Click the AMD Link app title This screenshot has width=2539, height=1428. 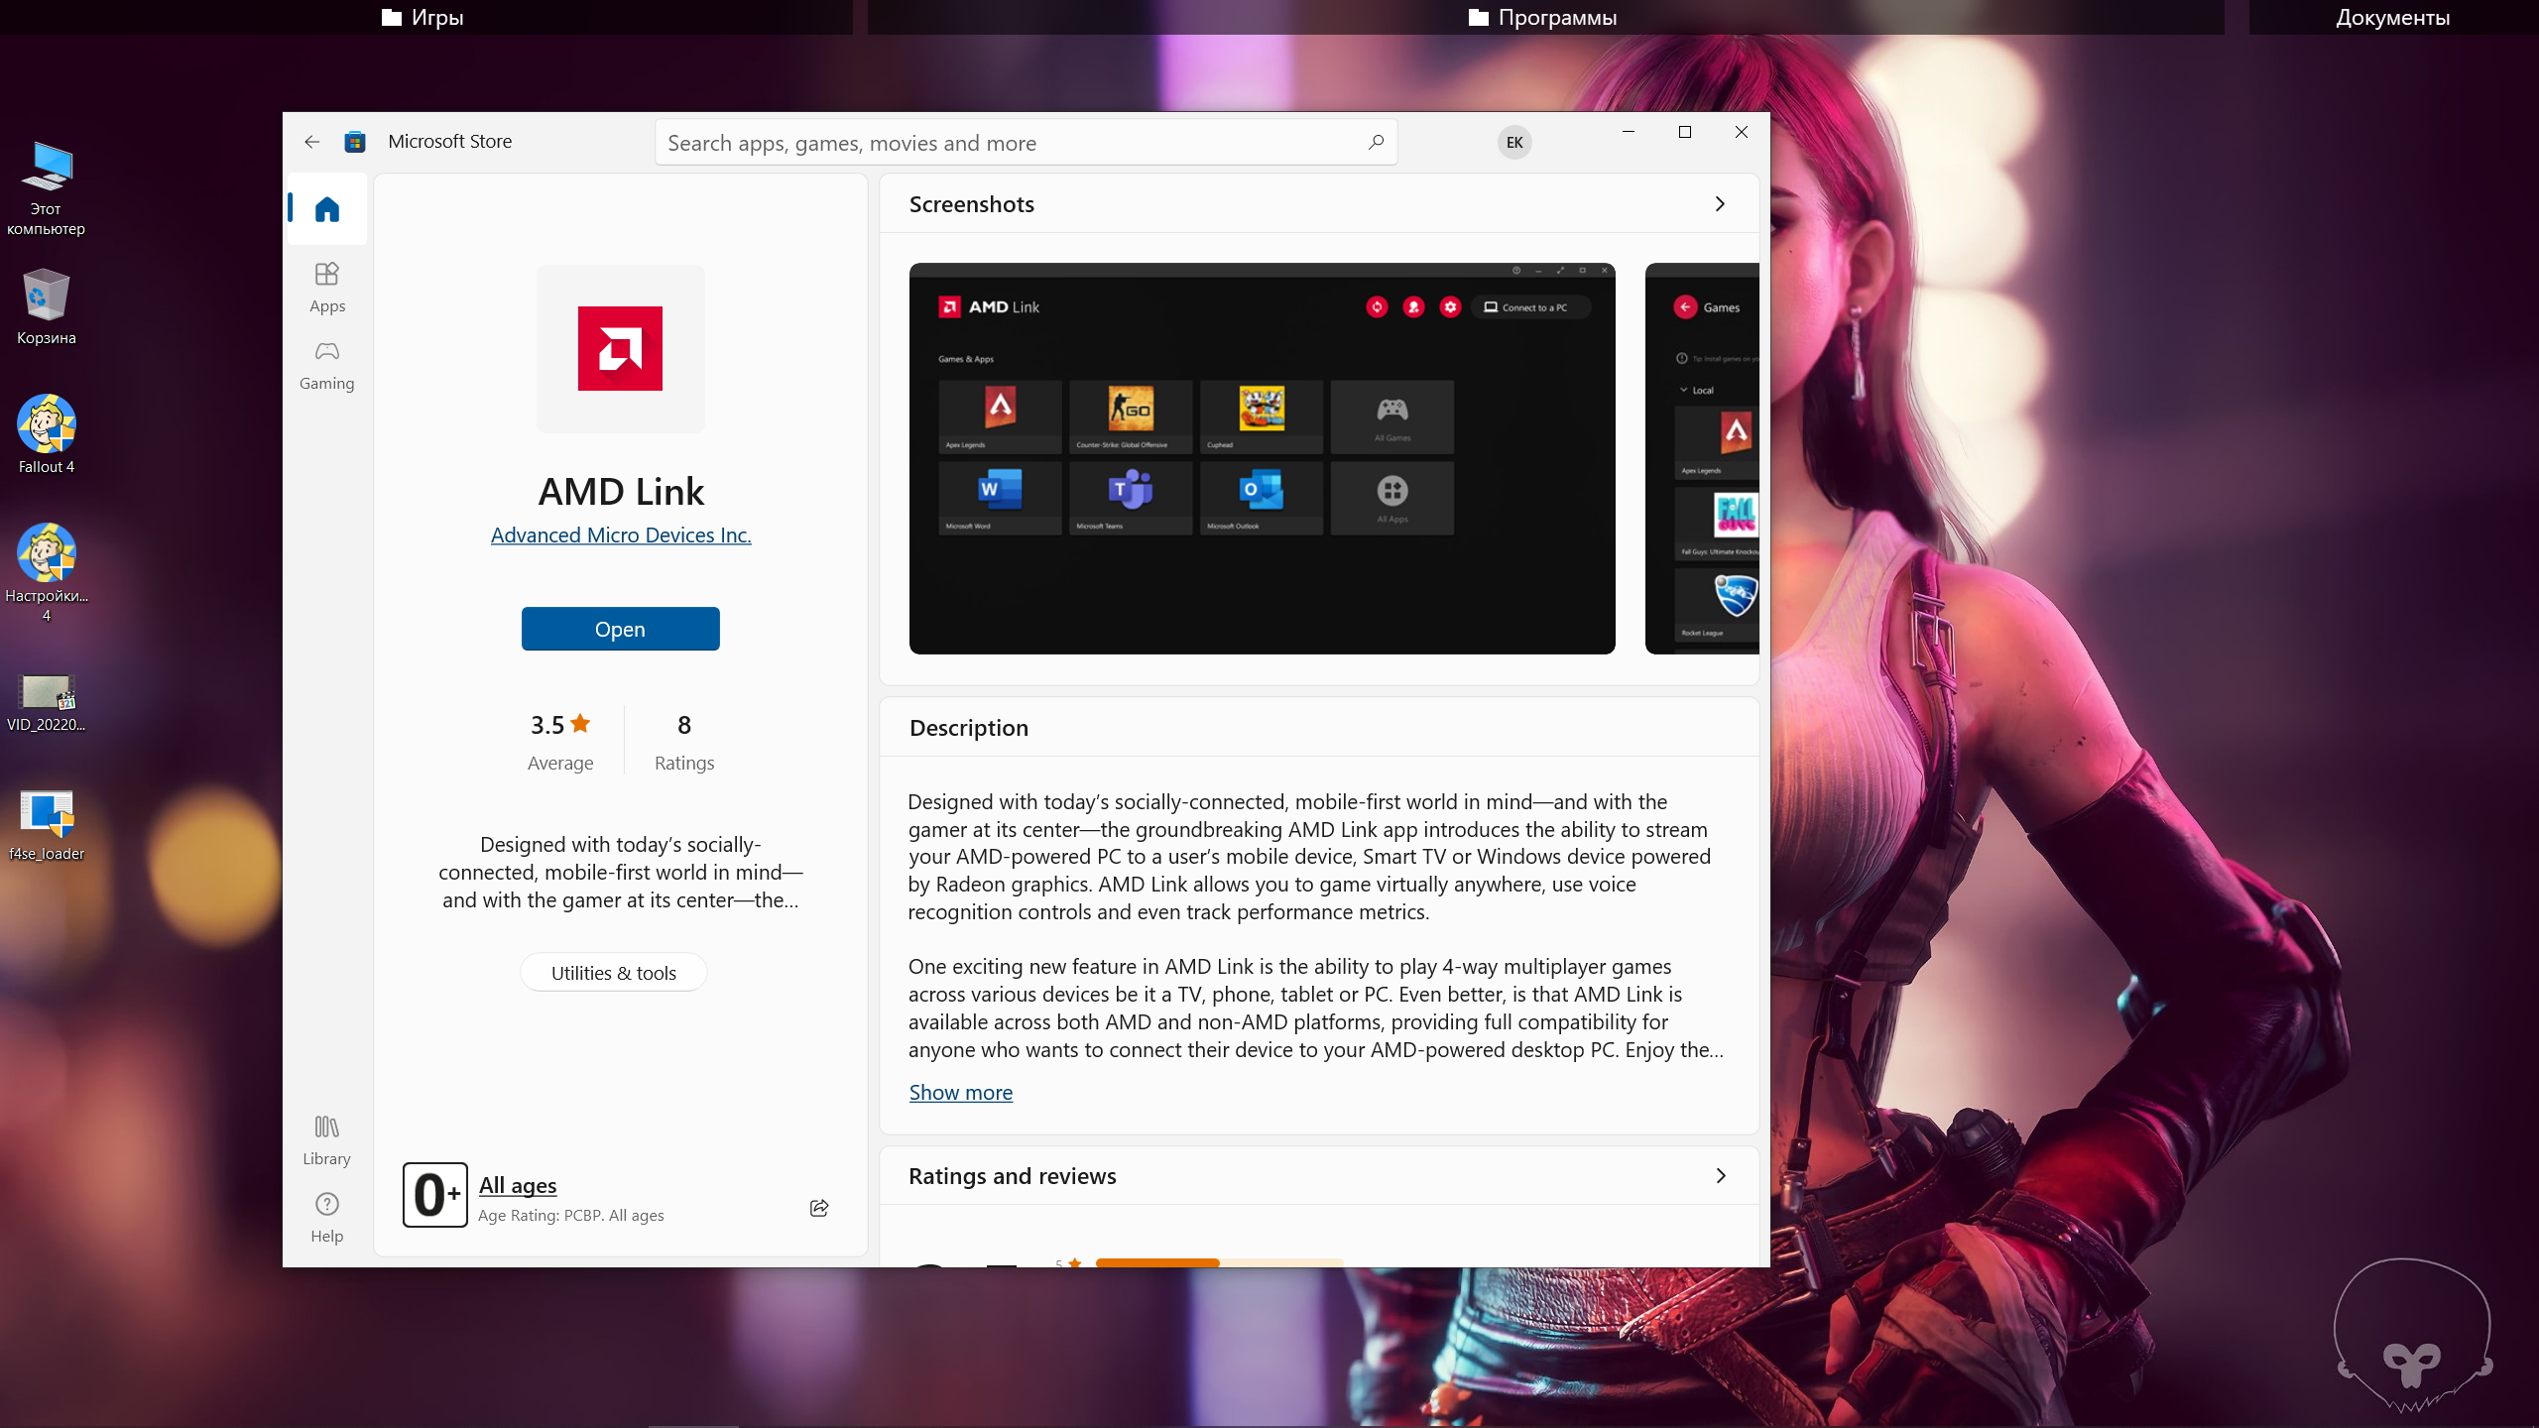pos(621,491)
